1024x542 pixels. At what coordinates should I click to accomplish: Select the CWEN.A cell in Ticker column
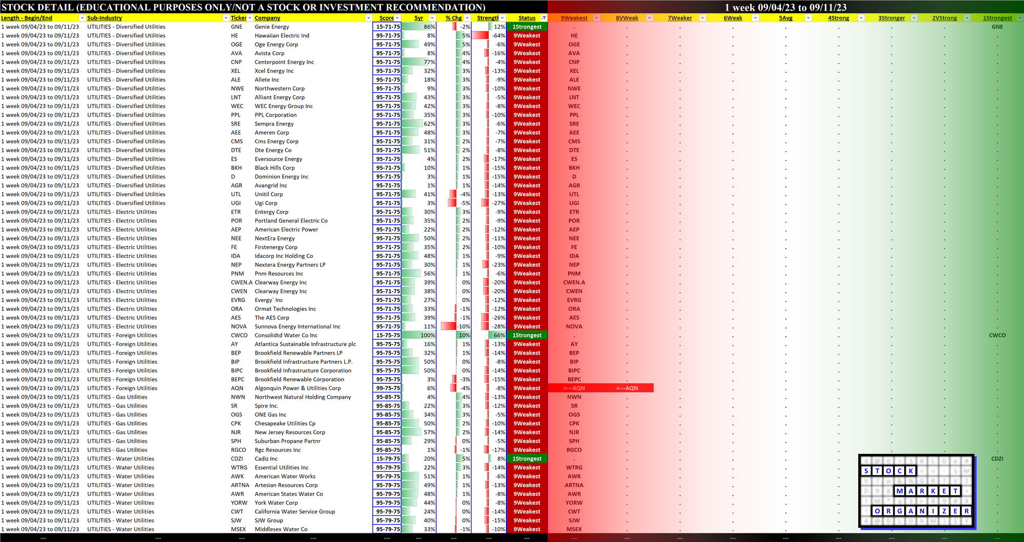(x=242, y=283)
